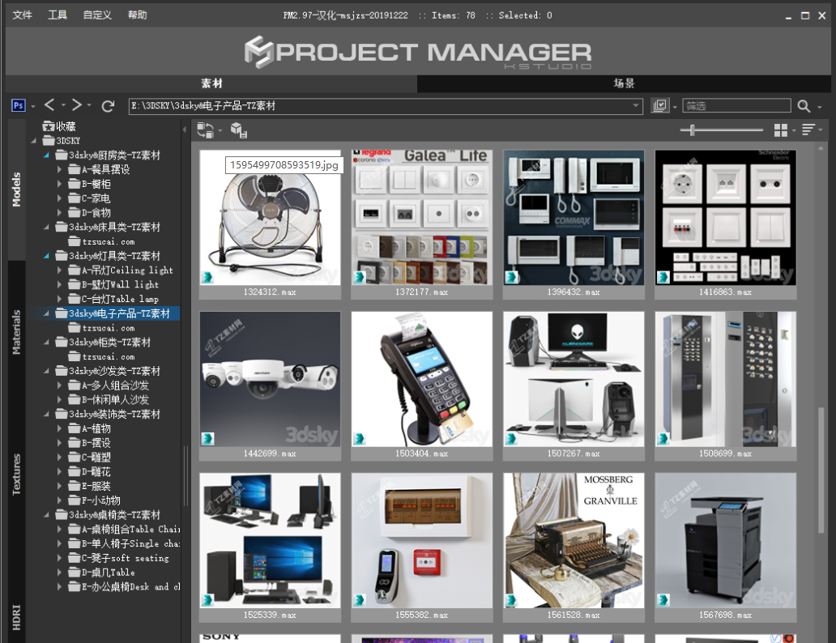The height and width of the screenshot is (643, 836).
Task: Refresh the current folder listing
Action: coord(109,105)
